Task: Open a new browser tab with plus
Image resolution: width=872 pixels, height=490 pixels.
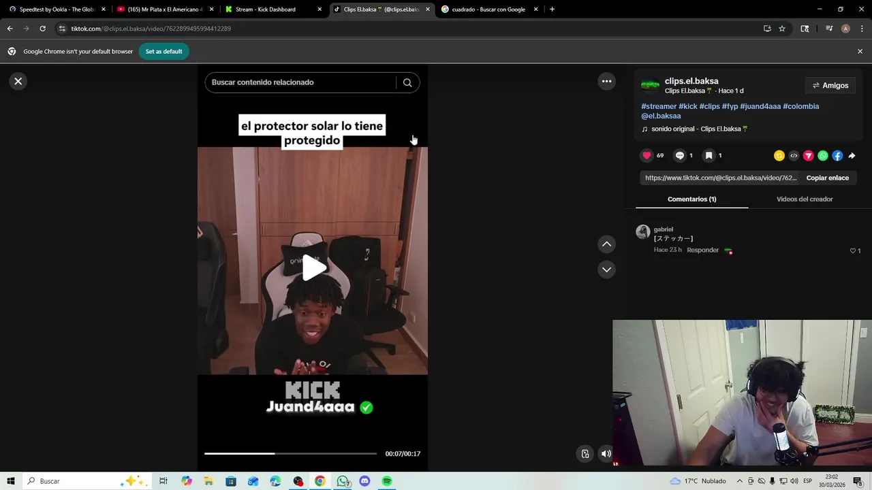Action: click(x=552, y=10)
